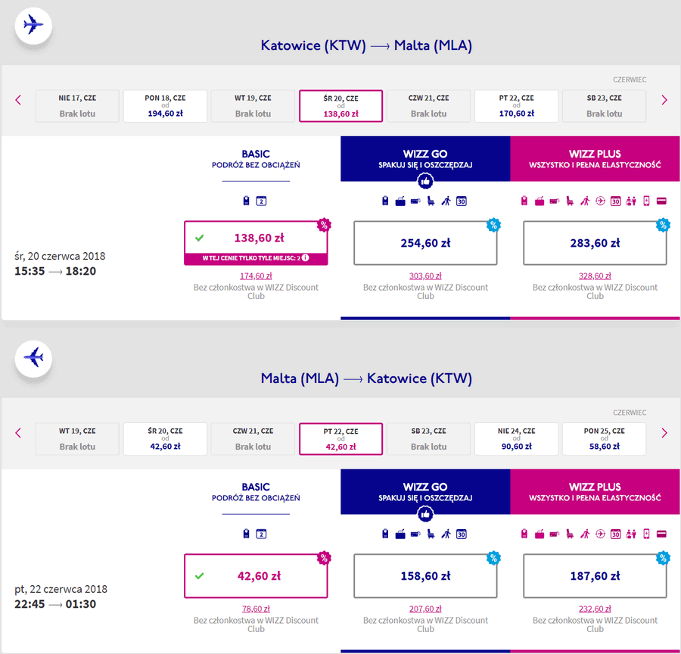Select outbound date ŚR 20, CZE 138,60 zł
The width and height of the screenshot is (681, 654).
pos(341,106)
